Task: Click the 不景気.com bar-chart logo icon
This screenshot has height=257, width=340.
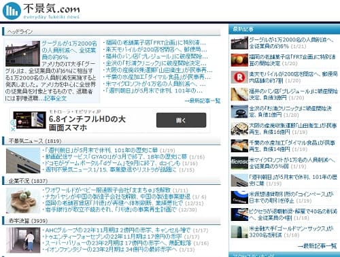Action: (x=12, y=11)
